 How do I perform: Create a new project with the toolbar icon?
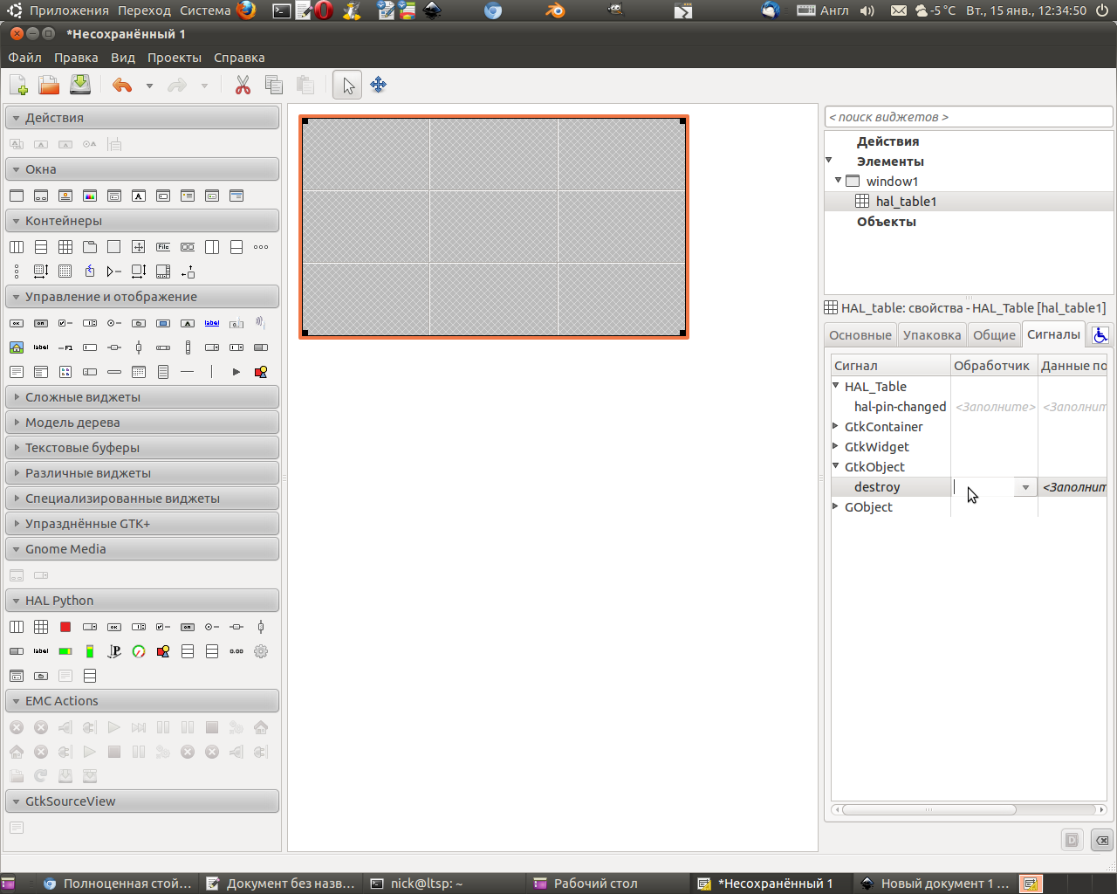pos(18,85)
